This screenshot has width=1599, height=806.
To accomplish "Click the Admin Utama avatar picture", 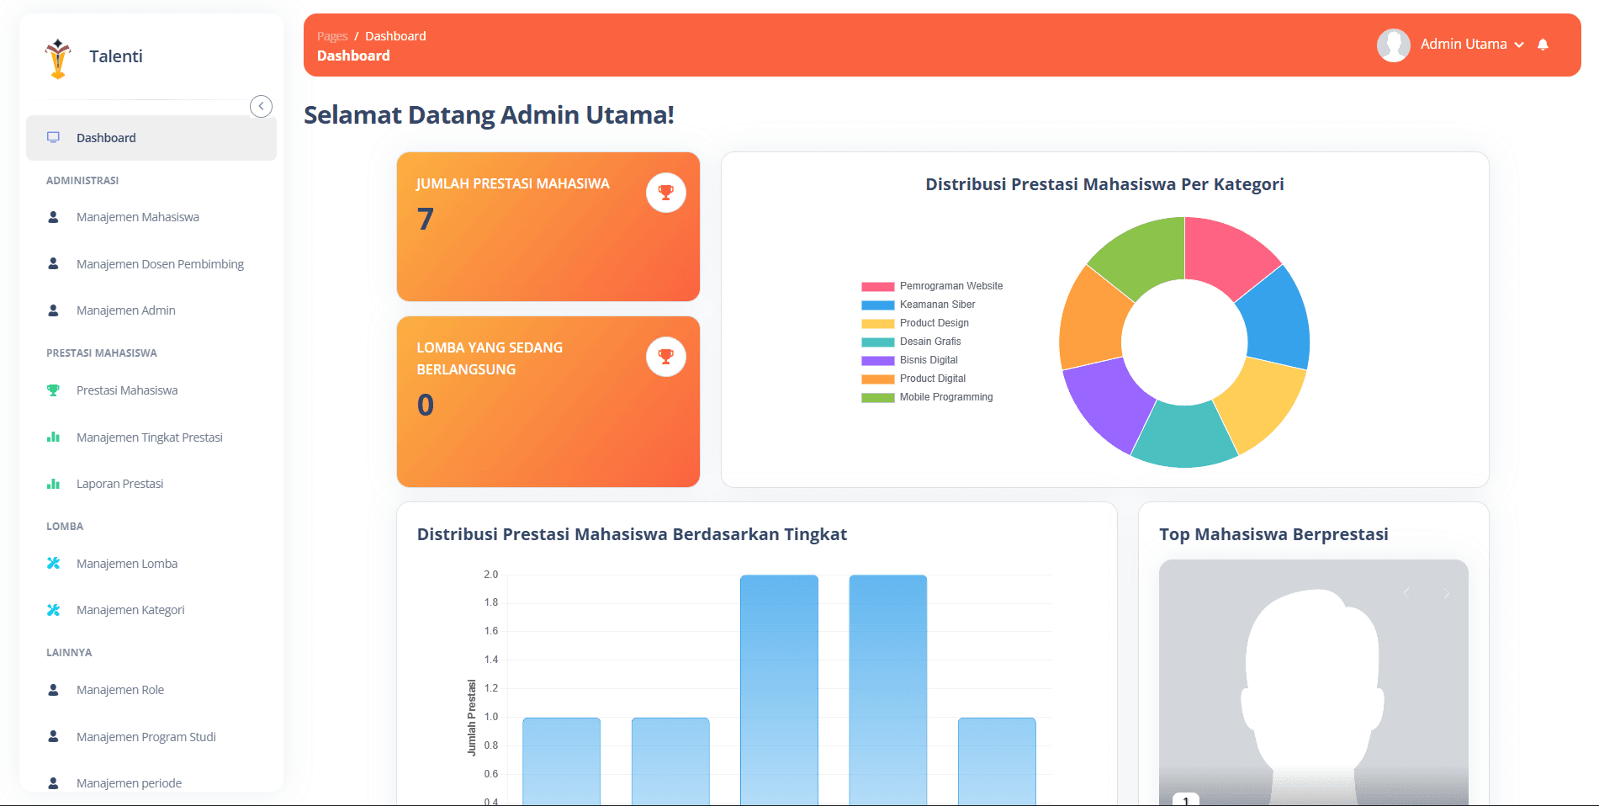I will pos(1393,45).
